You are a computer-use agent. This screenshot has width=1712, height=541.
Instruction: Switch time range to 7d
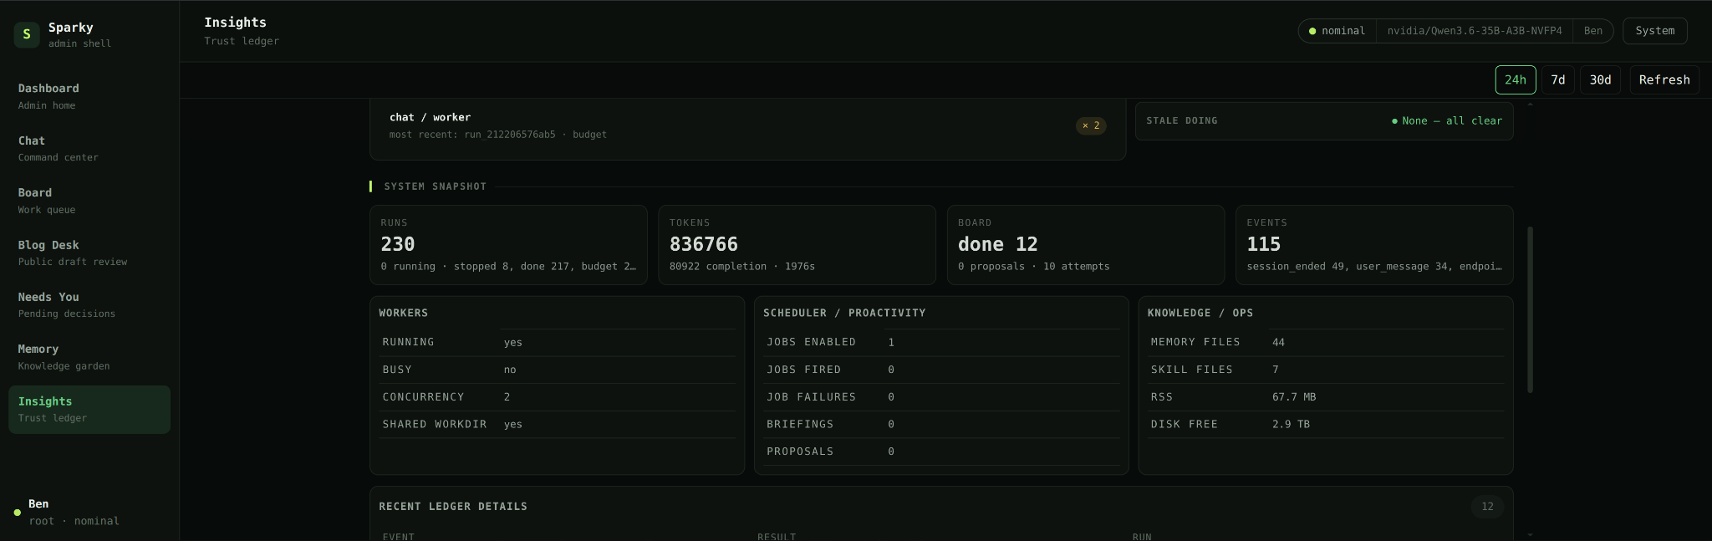click(1558, 79)
